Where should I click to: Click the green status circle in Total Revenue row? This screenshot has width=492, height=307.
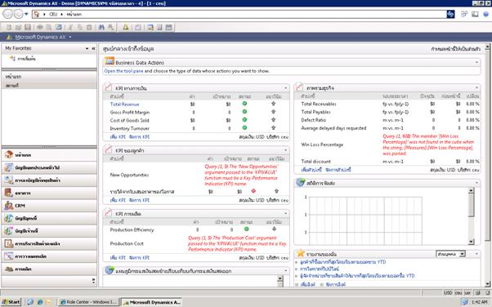(244, 104)
